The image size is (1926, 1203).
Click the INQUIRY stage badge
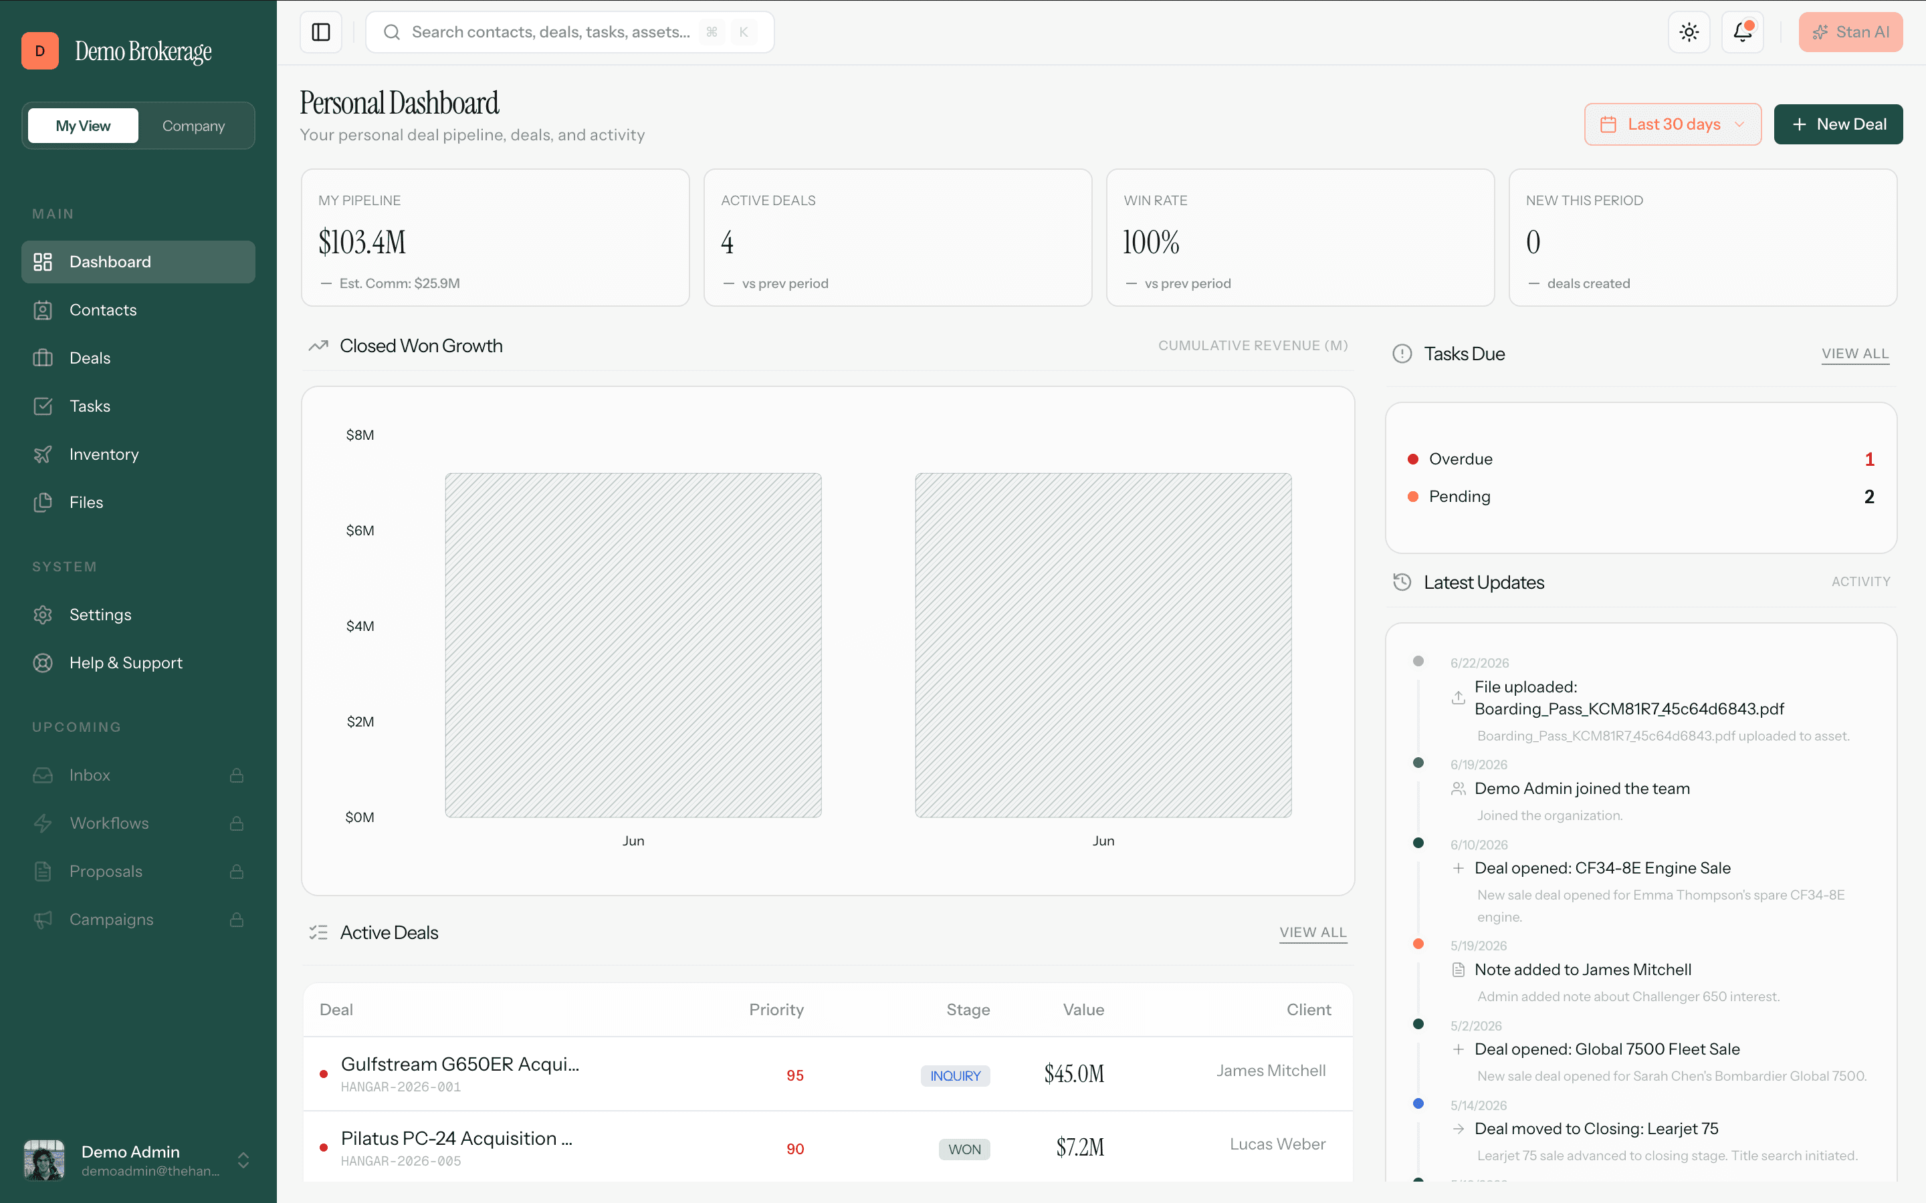tap(955, 1076)
